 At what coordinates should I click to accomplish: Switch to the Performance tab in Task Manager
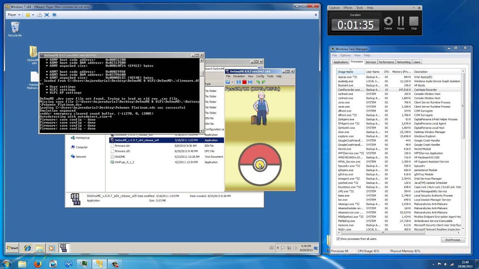[x=386, y=62]
